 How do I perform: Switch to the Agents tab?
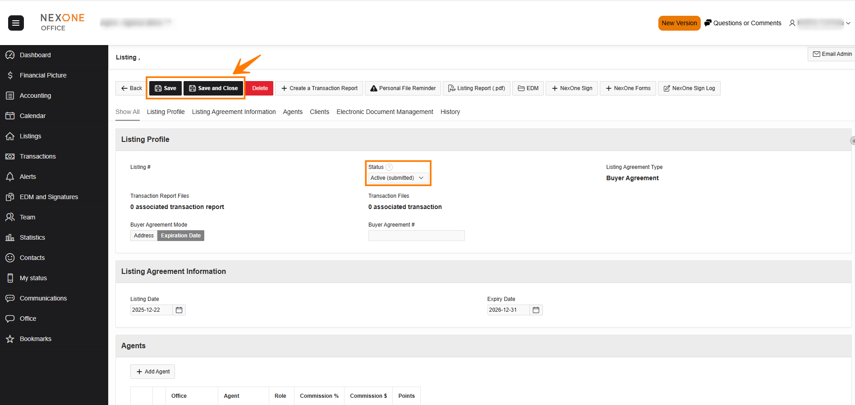293,112
